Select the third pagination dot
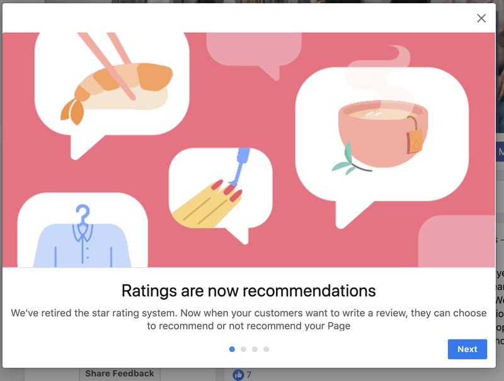 [x=255, y=349]
